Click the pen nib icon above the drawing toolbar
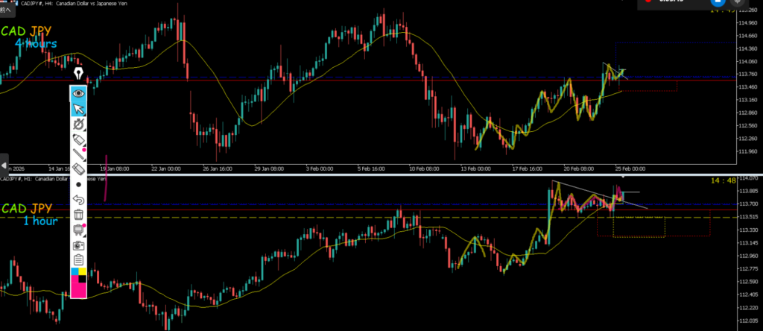Image resolution: width=763 pixels, height=331 pixels. tap(79, 75)
